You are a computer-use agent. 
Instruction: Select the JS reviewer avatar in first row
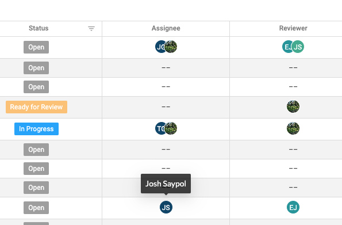[x=298, y=47]
